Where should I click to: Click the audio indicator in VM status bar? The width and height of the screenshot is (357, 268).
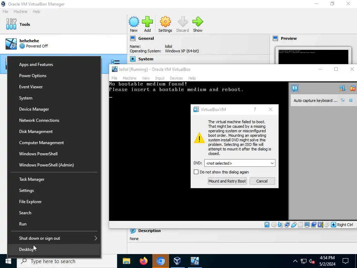[x=280, y=225]
